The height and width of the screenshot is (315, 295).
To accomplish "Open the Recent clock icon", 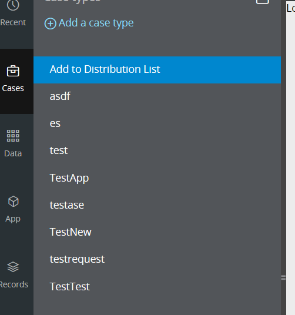I will tap(13, 5).
